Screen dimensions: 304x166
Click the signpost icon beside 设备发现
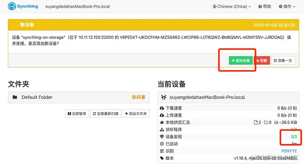[162, 137]
